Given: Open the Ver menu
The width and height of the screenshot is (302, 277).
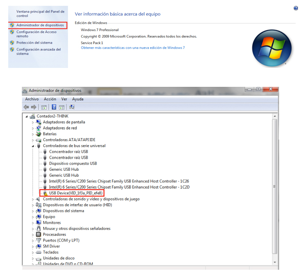Looking at the screenshot, I should [64, 99].
